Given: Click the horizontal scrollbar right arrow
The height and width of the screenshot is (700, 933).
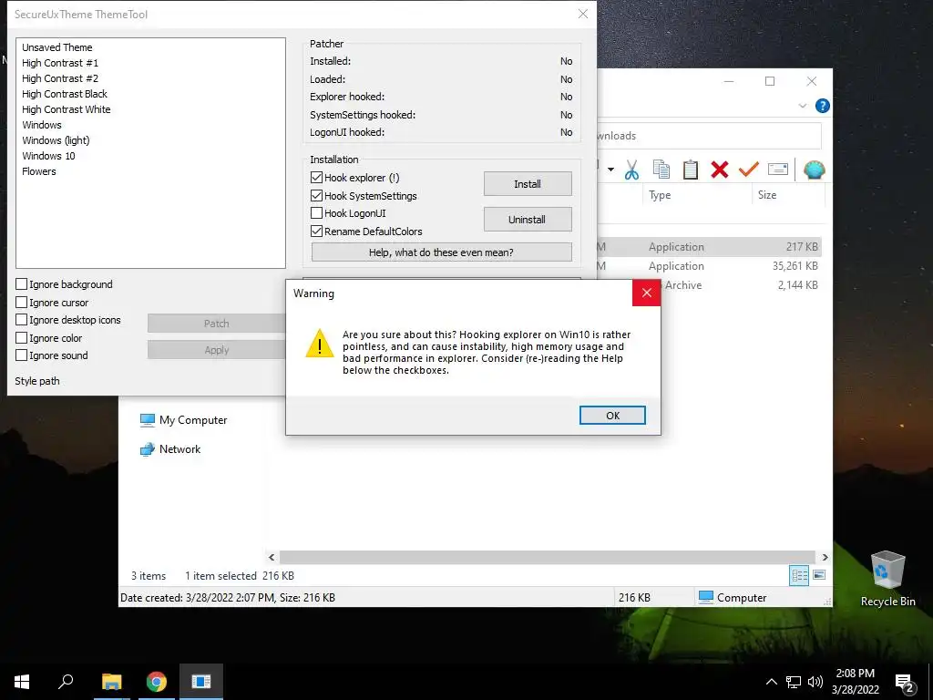Looking at the screenshot, I should coord(825,557).
